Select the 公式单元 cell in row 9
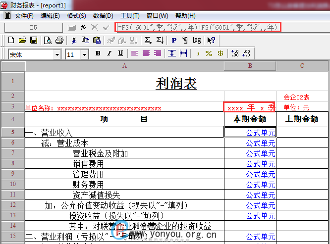This screenshot has height=244, width=330. pos(250,174)
